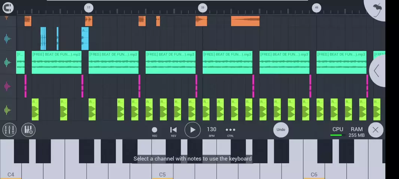
Task: Expand the right side panel arrow
Action: click(x=377, y=70)
